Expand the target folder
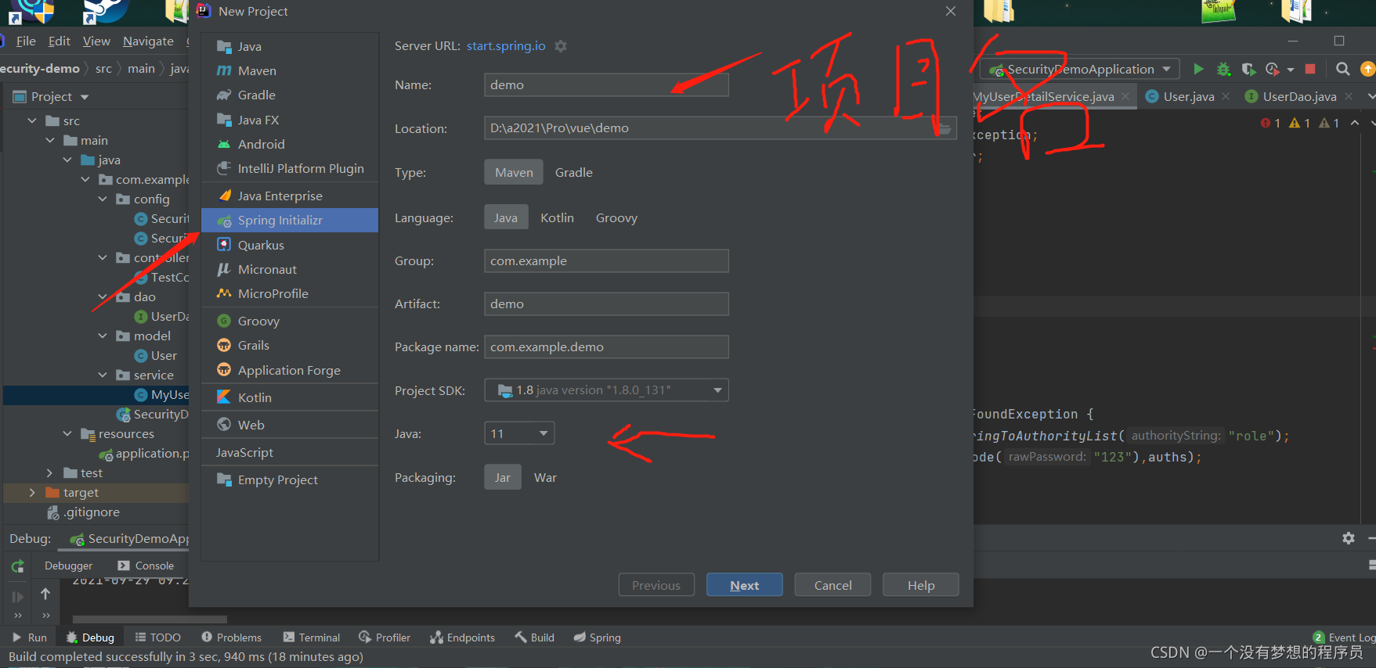The height and width of the screenshot is (668, 1376). pos(32,492)
